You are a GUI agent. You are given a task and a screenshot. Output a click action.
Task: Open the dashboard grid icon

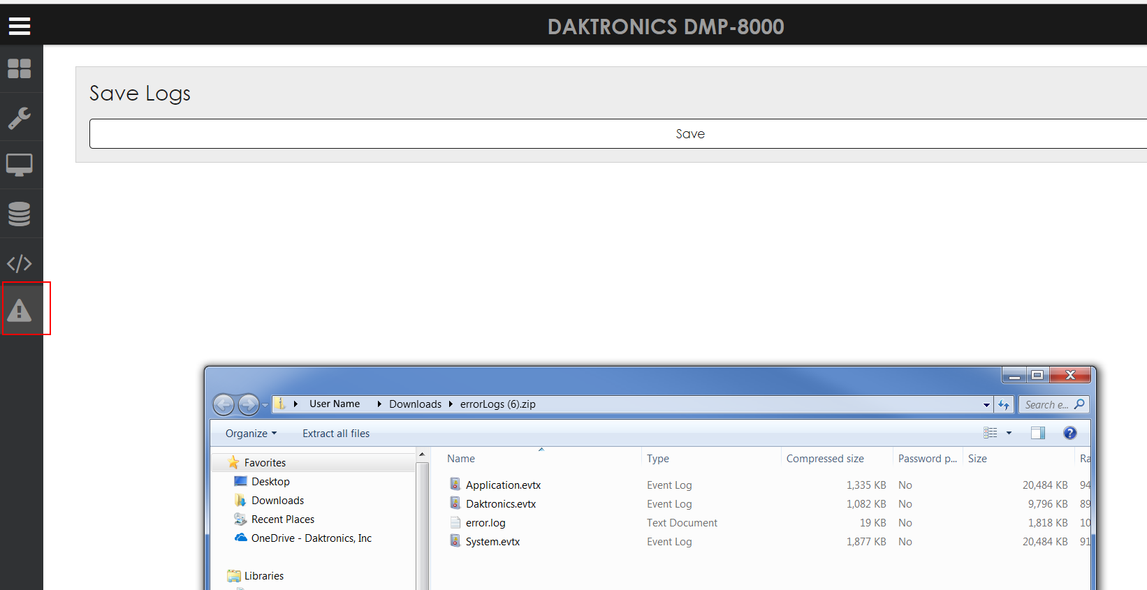pyautogui.click(x=20, y=69)
